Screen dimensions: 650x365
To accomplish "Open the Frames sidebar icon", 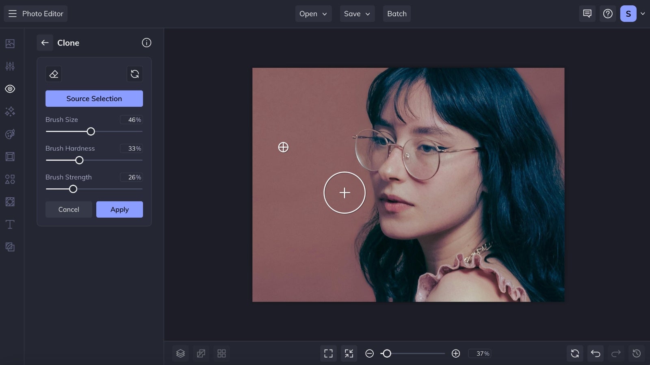I will coord(10,156).
